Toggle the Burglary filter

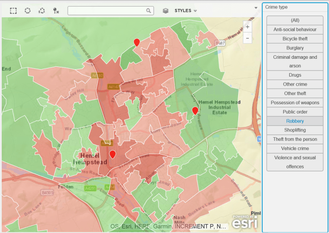click(x=295, y=48)
